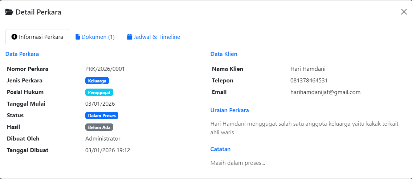Click the Telepon label

coord(223,81)
